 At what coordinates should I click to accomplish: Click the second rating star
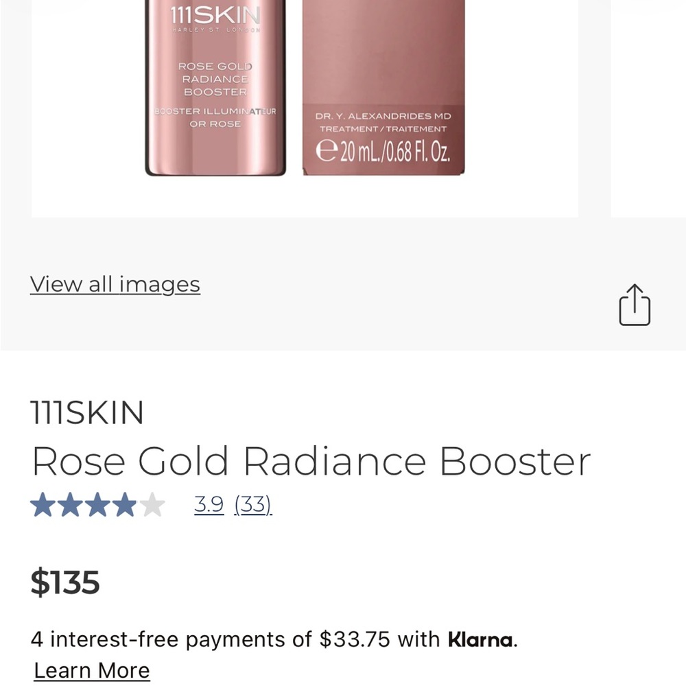coord(69,504)
